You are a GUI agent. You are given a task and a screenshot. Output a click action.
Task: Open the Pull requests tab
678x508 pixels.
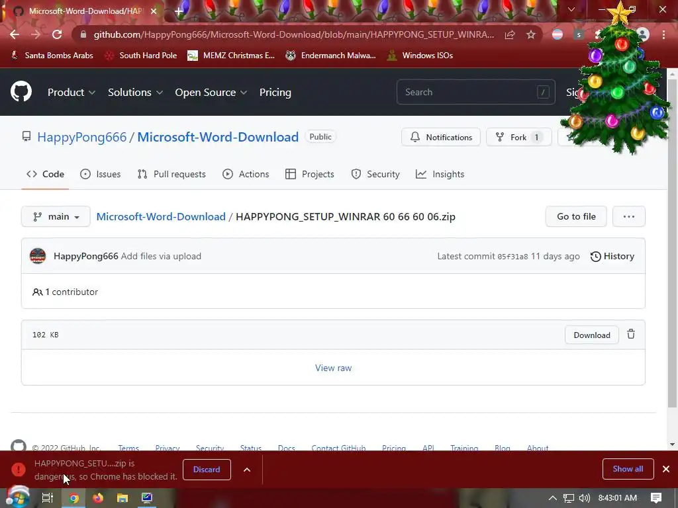(x=171, y=174)
